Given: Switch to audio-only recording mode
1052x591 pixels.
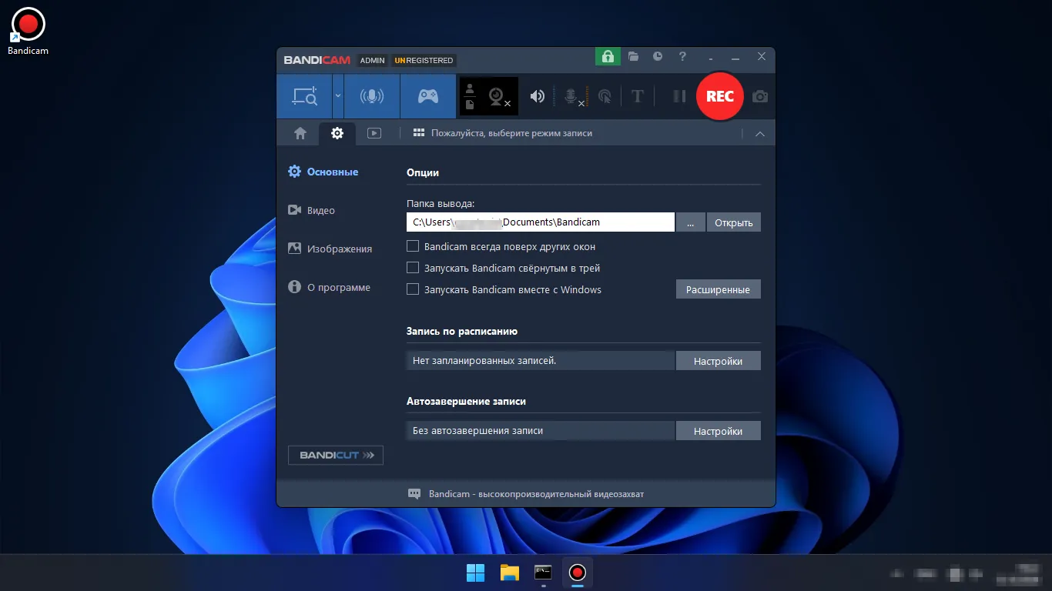Looking at the screenshot, I should click(372, 96).
